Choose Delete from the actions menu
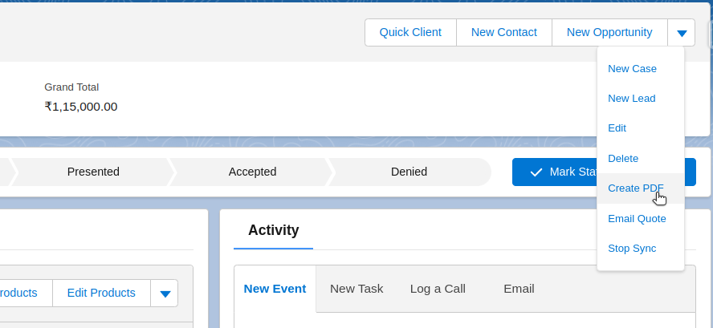This screenshot has width=713, height=328. tap(623, 159)
